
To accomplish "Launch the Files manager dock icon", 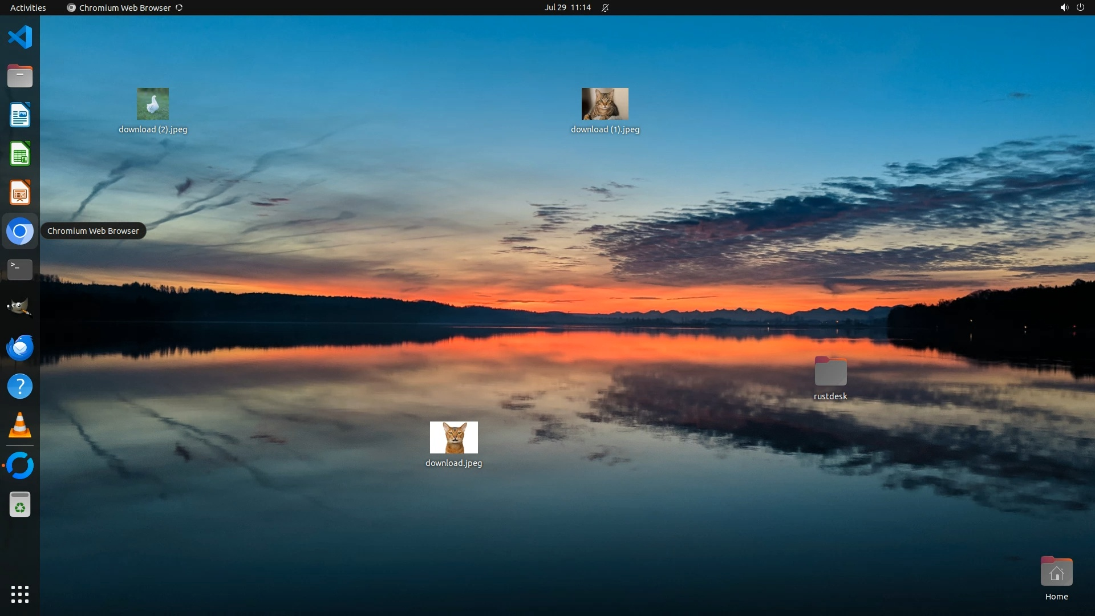I will 20,76.
